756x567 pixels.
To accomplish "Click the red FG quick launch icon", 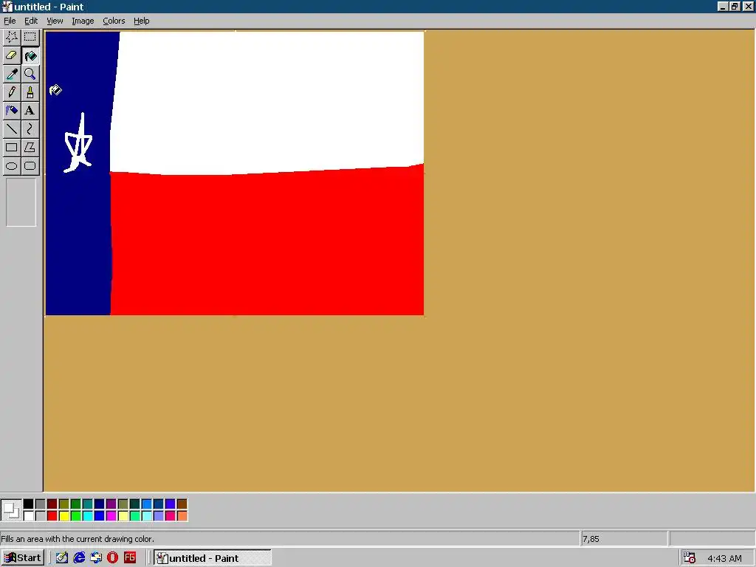I will click(x=130, y=558).
